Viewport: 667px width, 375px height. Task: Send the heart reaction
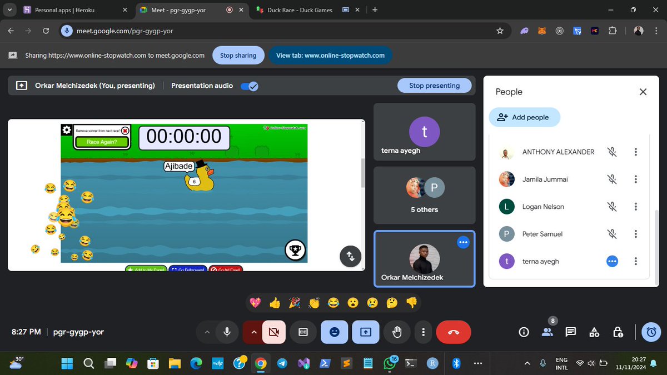pos(255,303)
